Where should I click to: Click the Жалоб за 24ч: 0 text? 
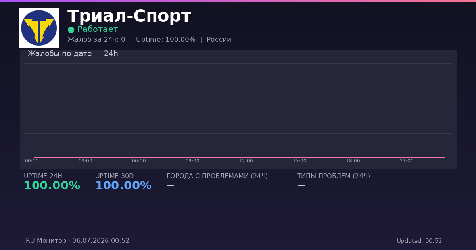(x=96, y=40)
